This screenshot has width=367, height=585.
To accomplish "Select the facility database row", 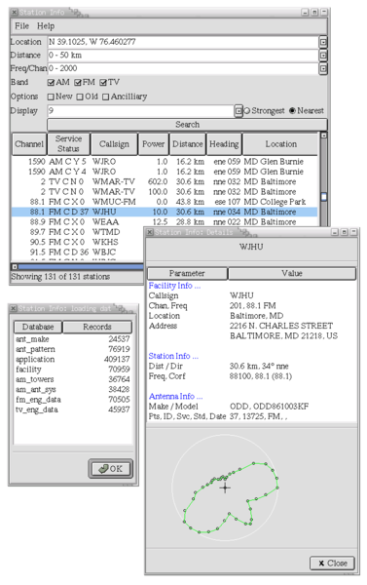I will pyautogui.click(x=73, y=370).
